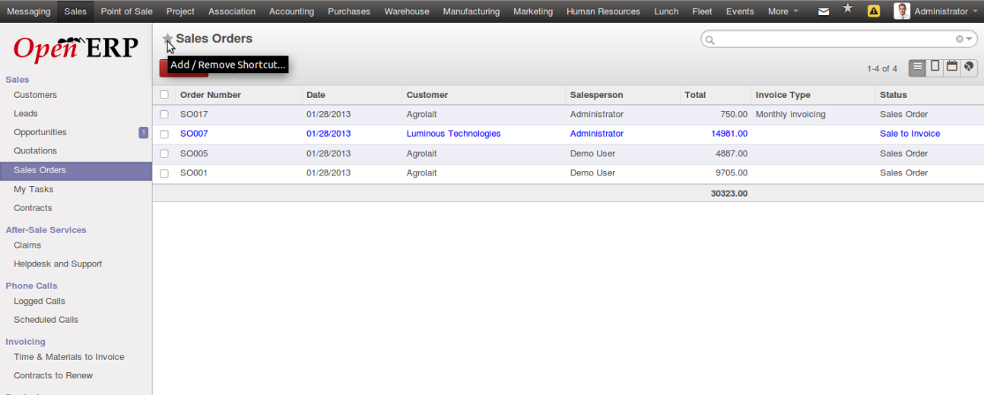The width and height of the screenshot is (984, 395).
Task: Open the Project menu
Action: pyautogui.click(x=180, y=11)
